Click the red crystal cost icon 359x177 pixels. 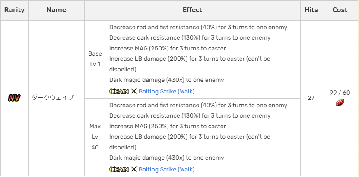pyautogui.click(x=340, y=102)
